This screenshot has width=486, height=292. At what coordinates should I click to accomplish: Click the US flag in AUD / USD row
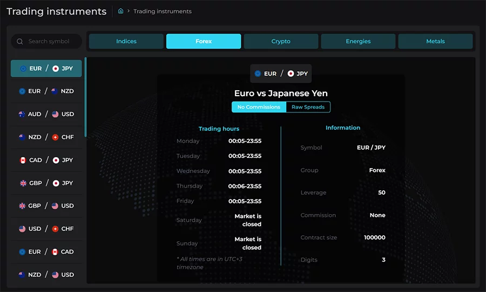tap(55, 114)
